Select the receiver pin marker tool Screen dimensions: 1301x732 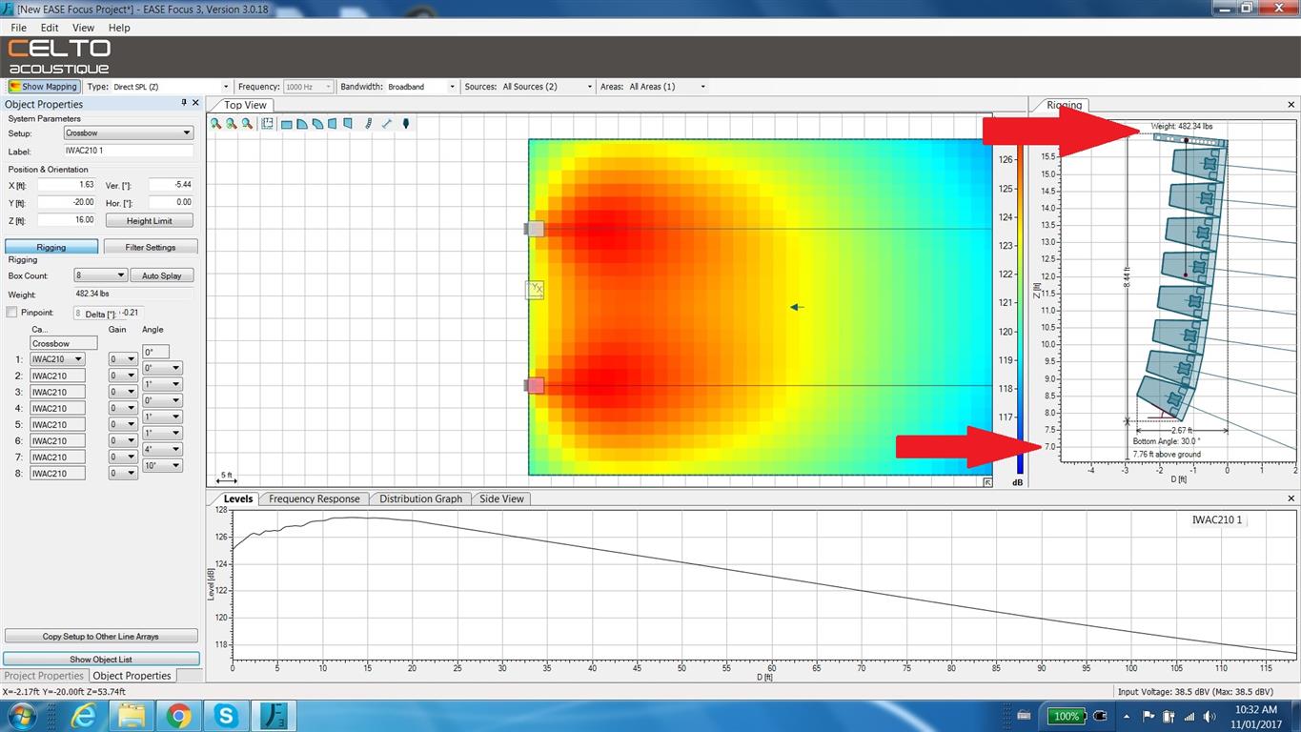pyautogui.click(x=405, y=124)
